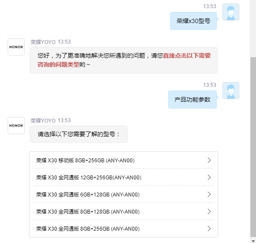Open chevron arrow for 全网通版 8GB+256GB row
The width and height of the screenshot is (256, 243).
(x=209, y=228)
